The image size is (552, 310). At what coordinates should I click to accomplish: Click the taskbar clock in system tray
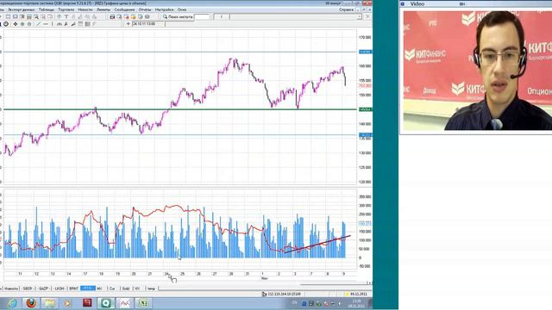point(356,303)
